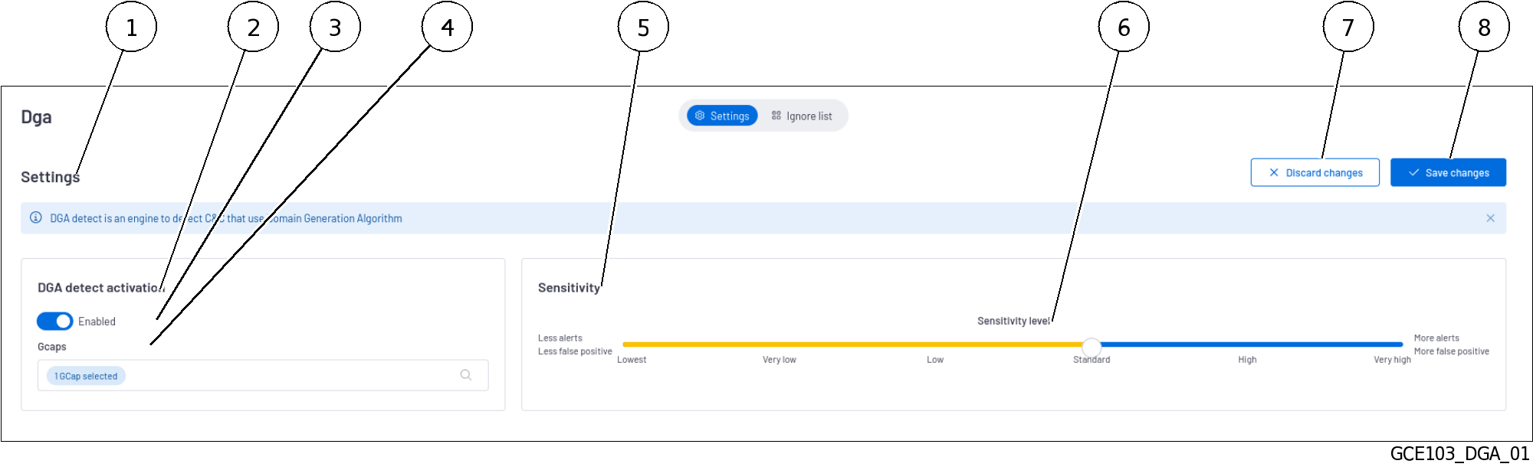Disable the DGA detect activation toggle
Screen dimensions: 1533x467
click(53, 321)
